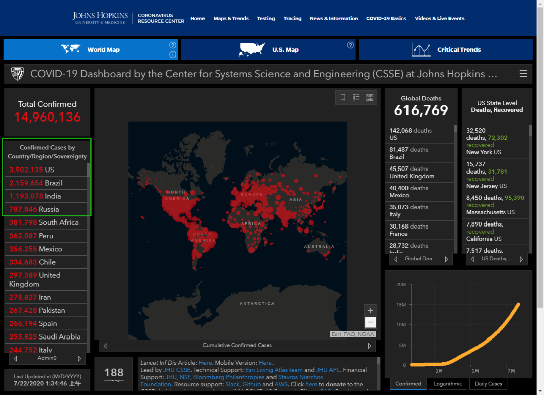The height and width of the screenshot is (395, 544).
Task: Open COVID-19 Basics menu
Action: tap(386, 18)
